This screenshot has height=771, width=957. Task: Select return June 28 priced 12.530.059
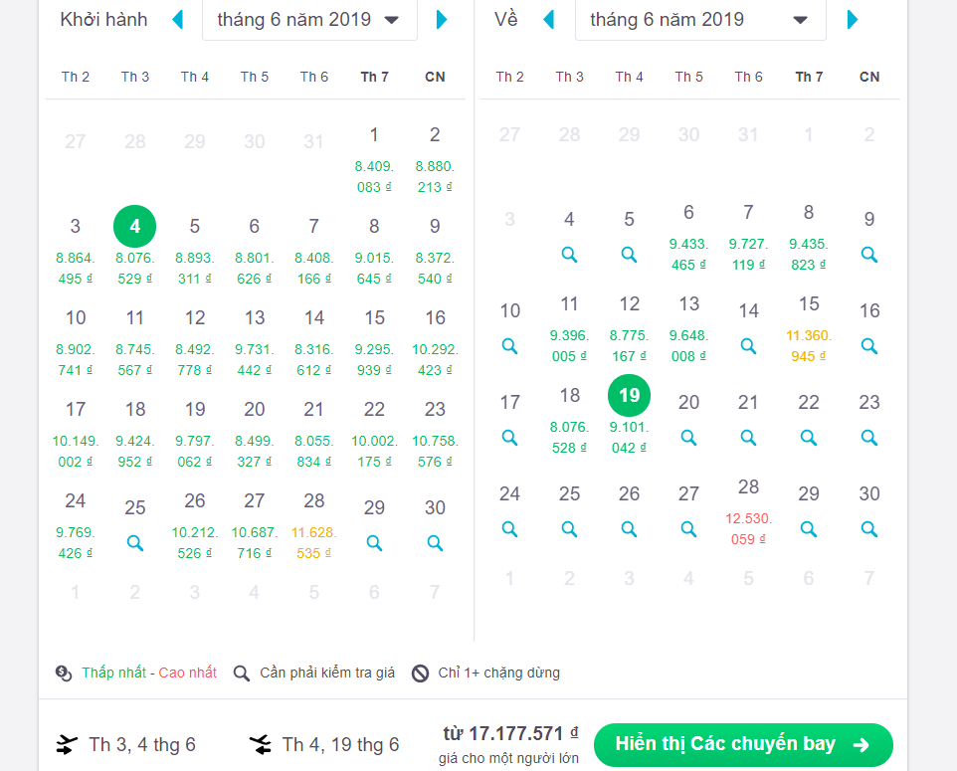point(748,512)
